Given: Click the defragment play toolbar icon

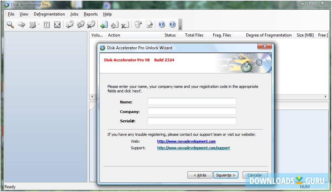Looking at the screenshot, I should click(x=32, y=25).
